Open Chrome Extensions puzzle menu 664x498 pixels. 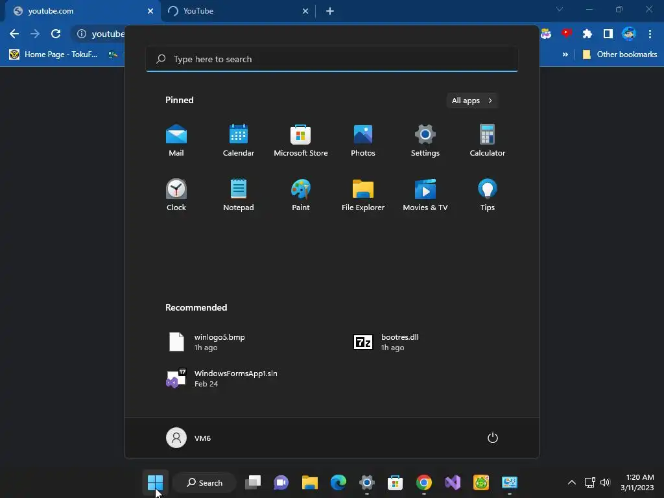587,34
